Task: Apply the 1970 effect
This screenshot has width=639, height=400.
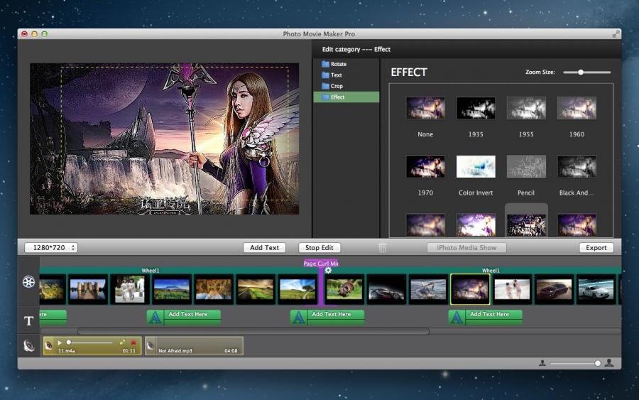Action: [425, 166]
